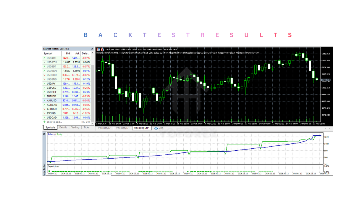Screen dimensions: 354x199
Task: Click the red downtrend arrow beside BTCUSD
Action: click(x=45, y=113)
